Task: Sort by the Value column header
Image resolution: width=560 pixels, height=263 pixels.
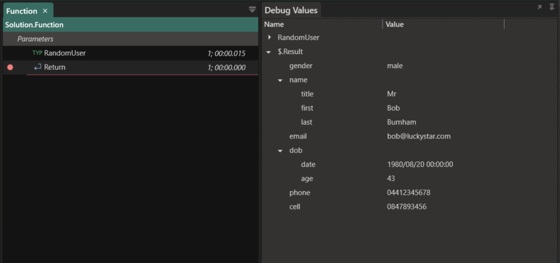Action: pyautogui.click(x=394, y=24)
